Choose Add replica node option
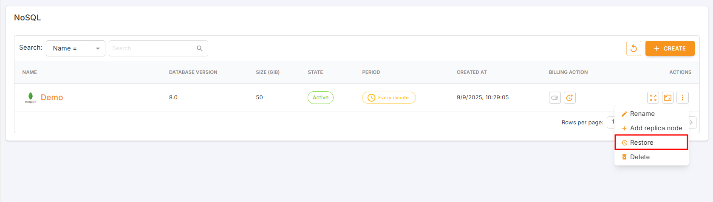This screenshot has width=713, height=202. 656,128
